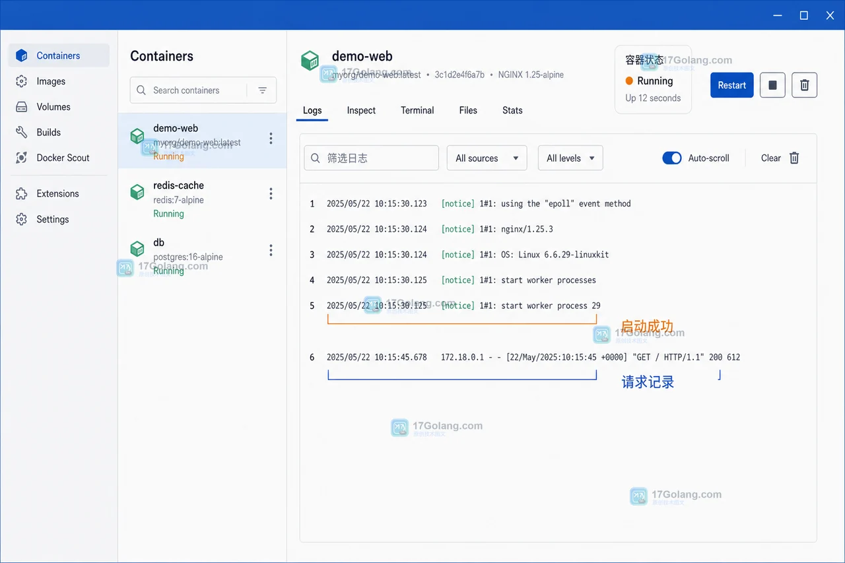The width and height of the screenshot is (845, 563).
Task: Click the Up 12 seconds status text
Action: 653,98
